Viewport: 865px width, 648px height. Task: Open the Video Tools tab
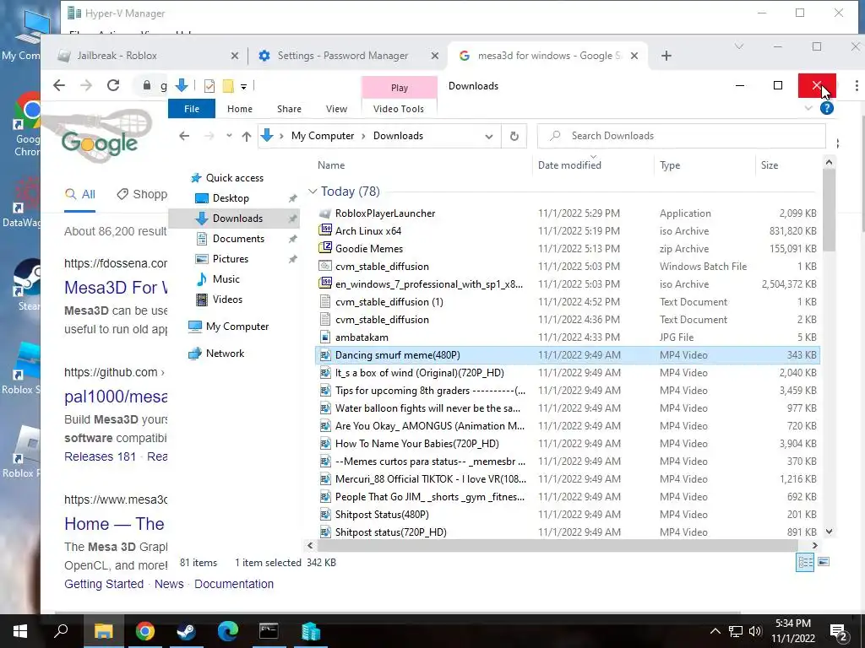(x=399, y=109)
